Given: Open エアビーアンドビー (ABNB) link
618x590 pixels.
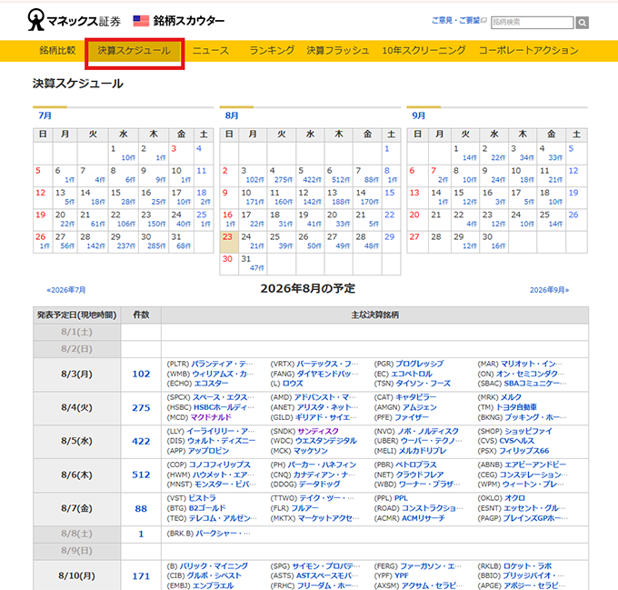Looking at the screenshot, I should (535, 465).
